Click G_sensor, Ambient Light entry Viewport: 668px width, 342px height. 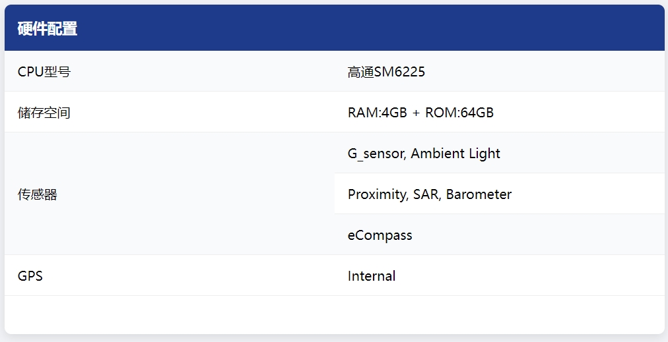click(x=424, y=154)
